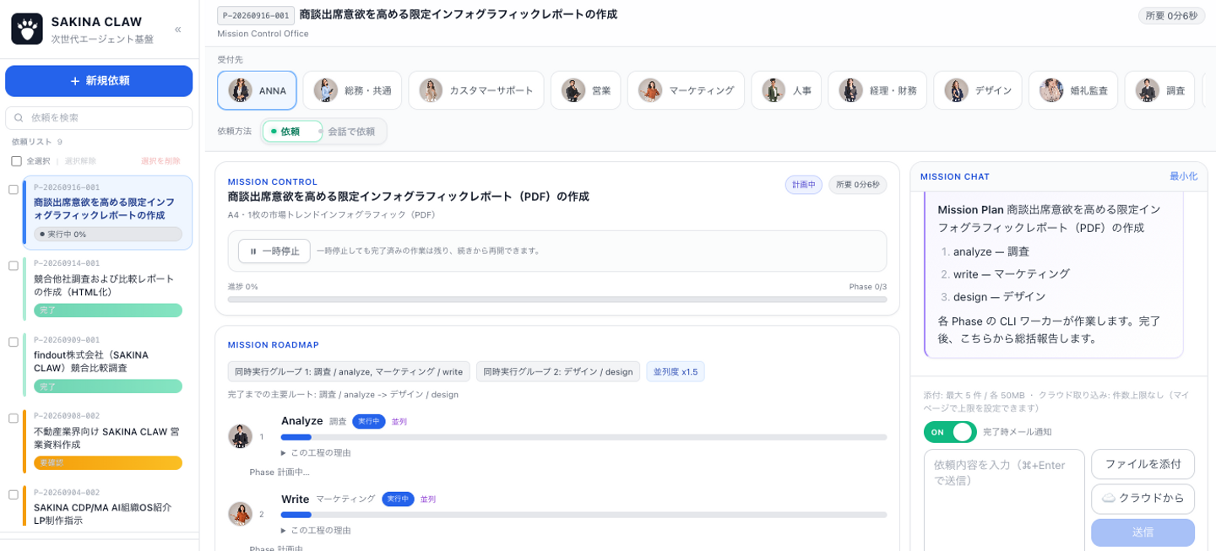Click クラウドから button
This screenshot has height=551, width=1216.
tap(1143, 499)
